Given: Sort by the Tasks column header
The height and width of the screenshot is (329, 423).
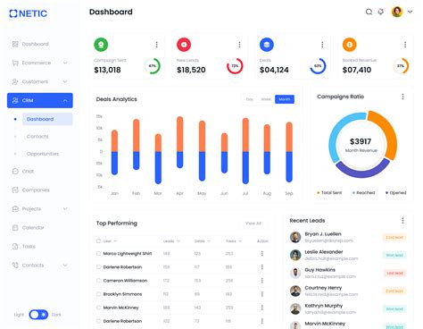Looking at the screenshot, I should click(234, 241).
